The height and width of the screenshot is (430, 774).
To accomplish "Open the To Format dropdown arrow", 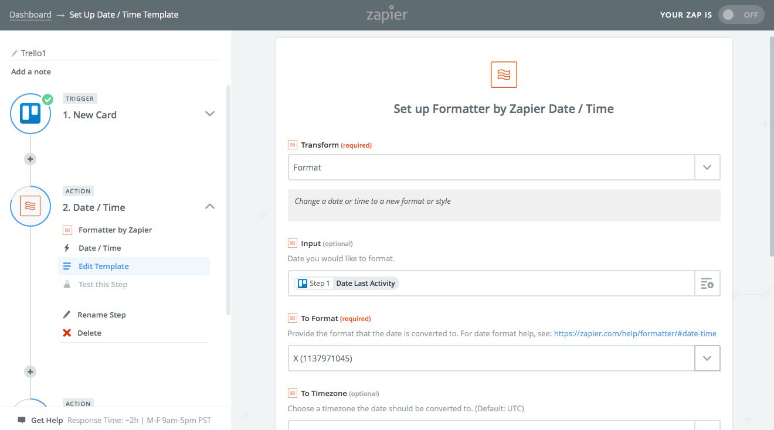I will pos(707,359).
